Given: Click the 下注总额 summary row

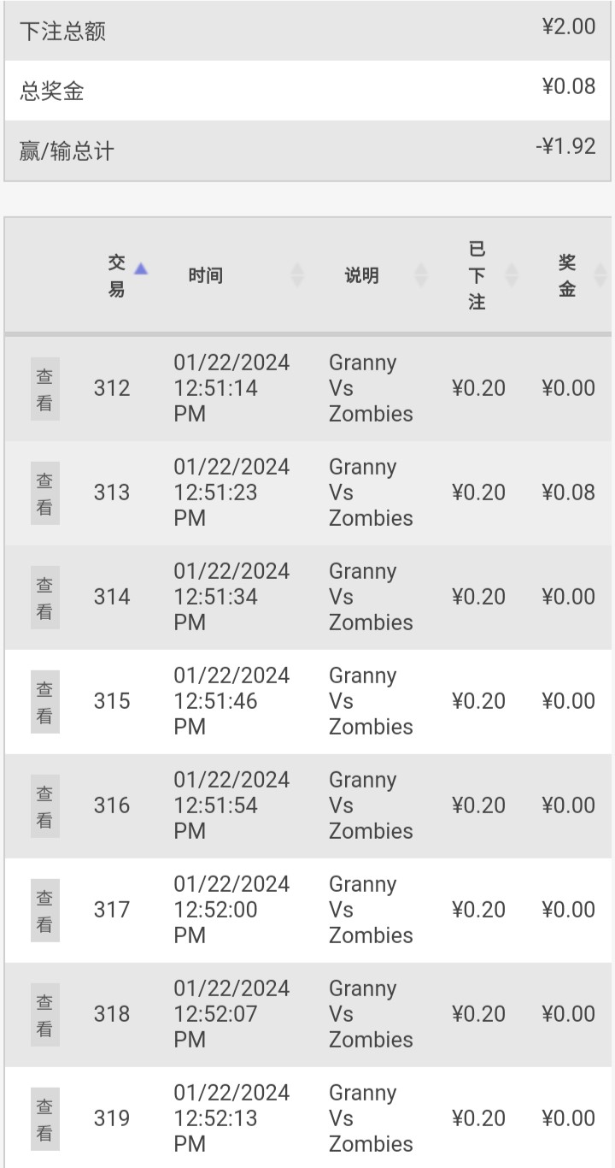Looking at the screenshot, I should point(307,31).
